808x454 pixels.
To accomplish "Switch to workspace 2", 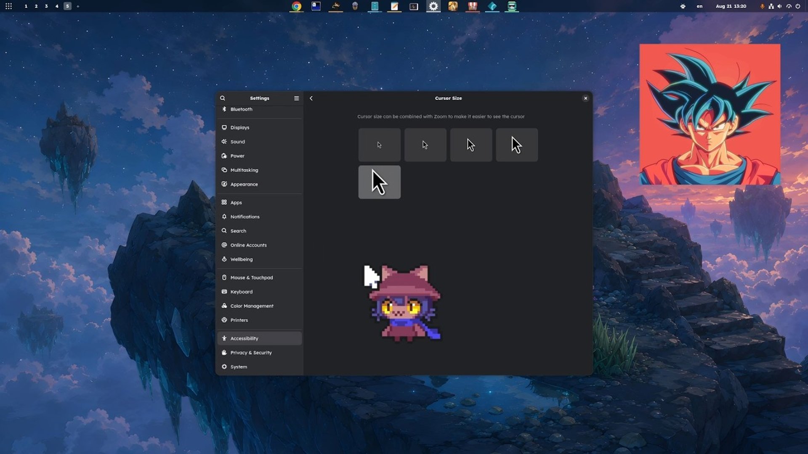I will coord(36,6).
